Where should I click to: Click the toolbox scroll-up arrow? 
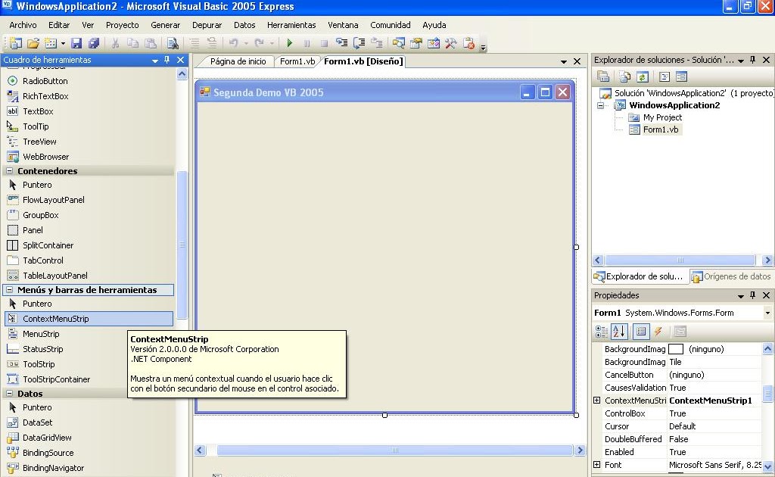182,74
